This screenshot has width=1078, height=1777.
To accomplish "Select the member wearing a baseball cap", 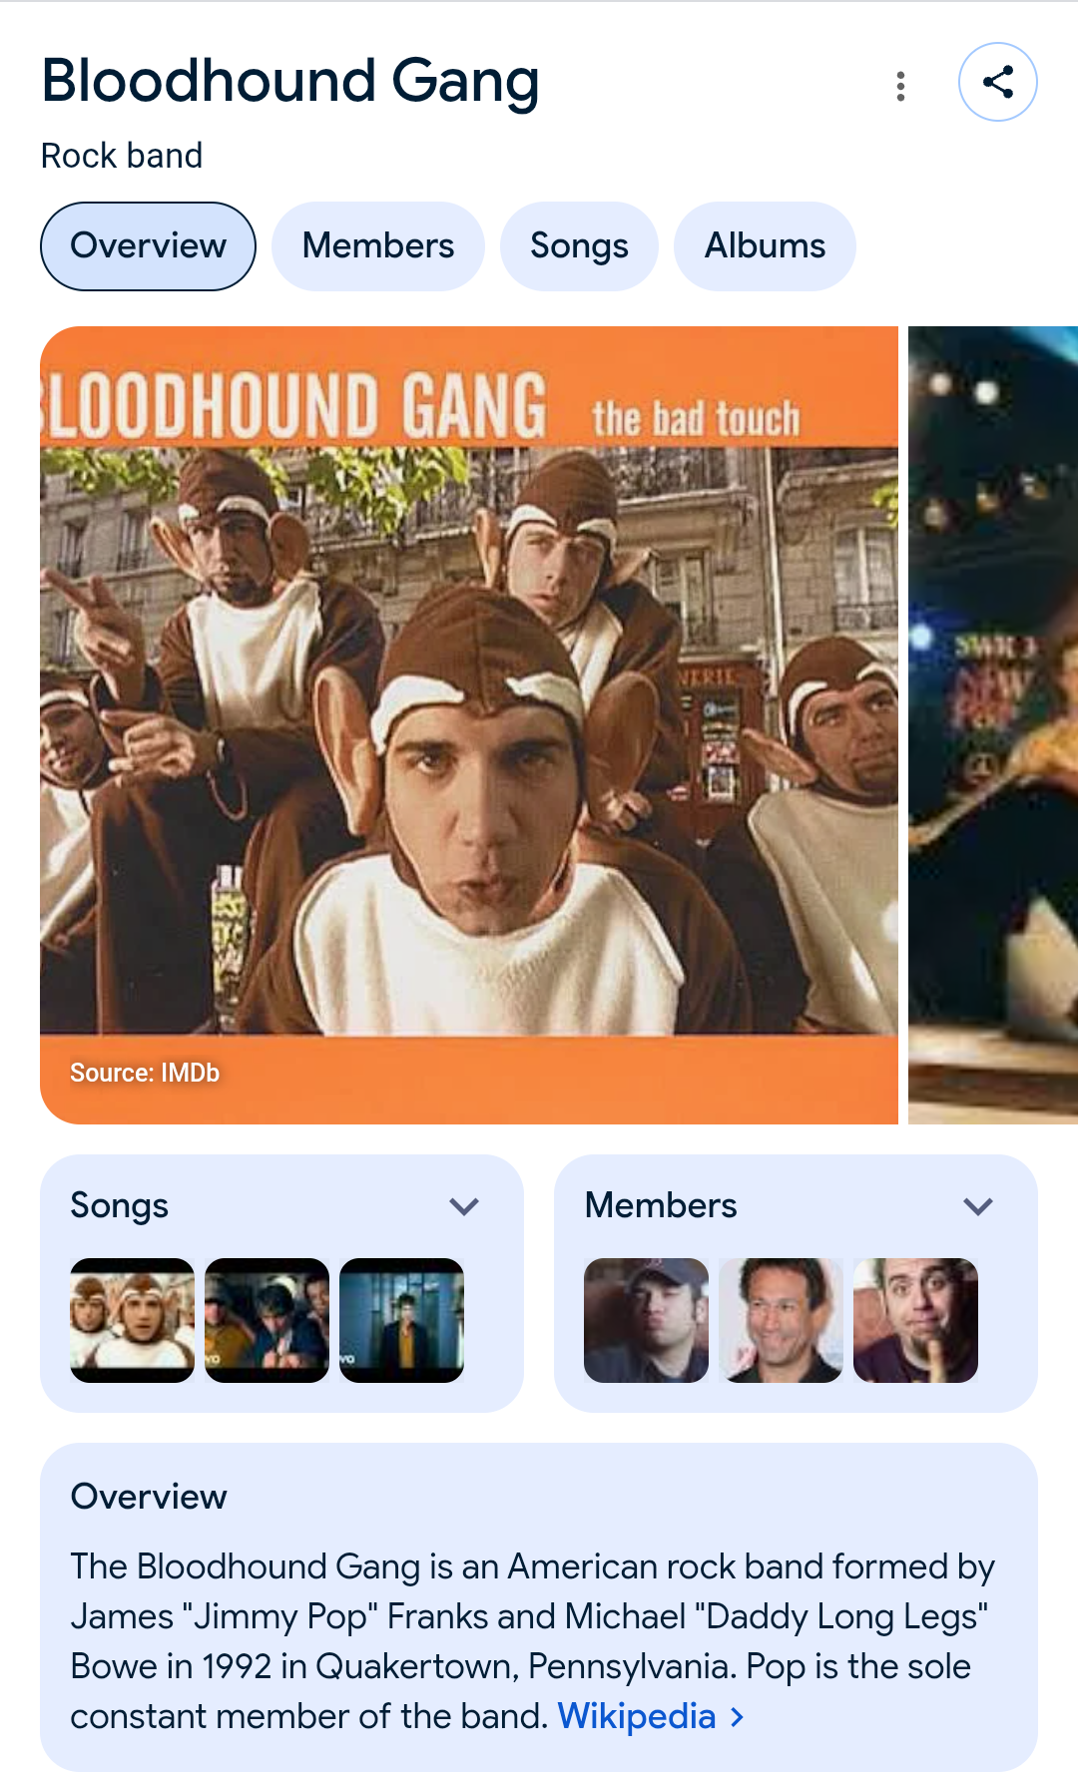I will [x=646, y=1320].
